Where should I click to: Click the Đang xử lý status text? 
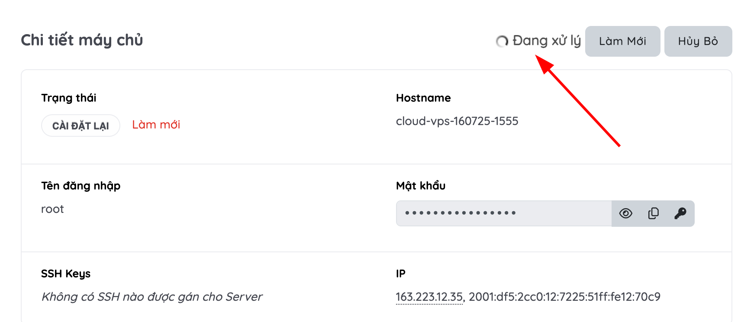click(547, 41)
